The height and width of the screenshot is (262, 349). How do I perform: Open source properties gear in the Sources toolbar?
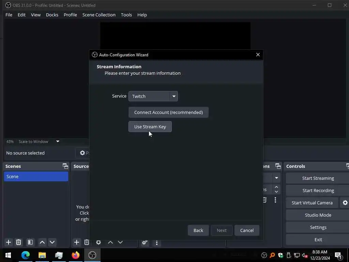tap(98, 242)
